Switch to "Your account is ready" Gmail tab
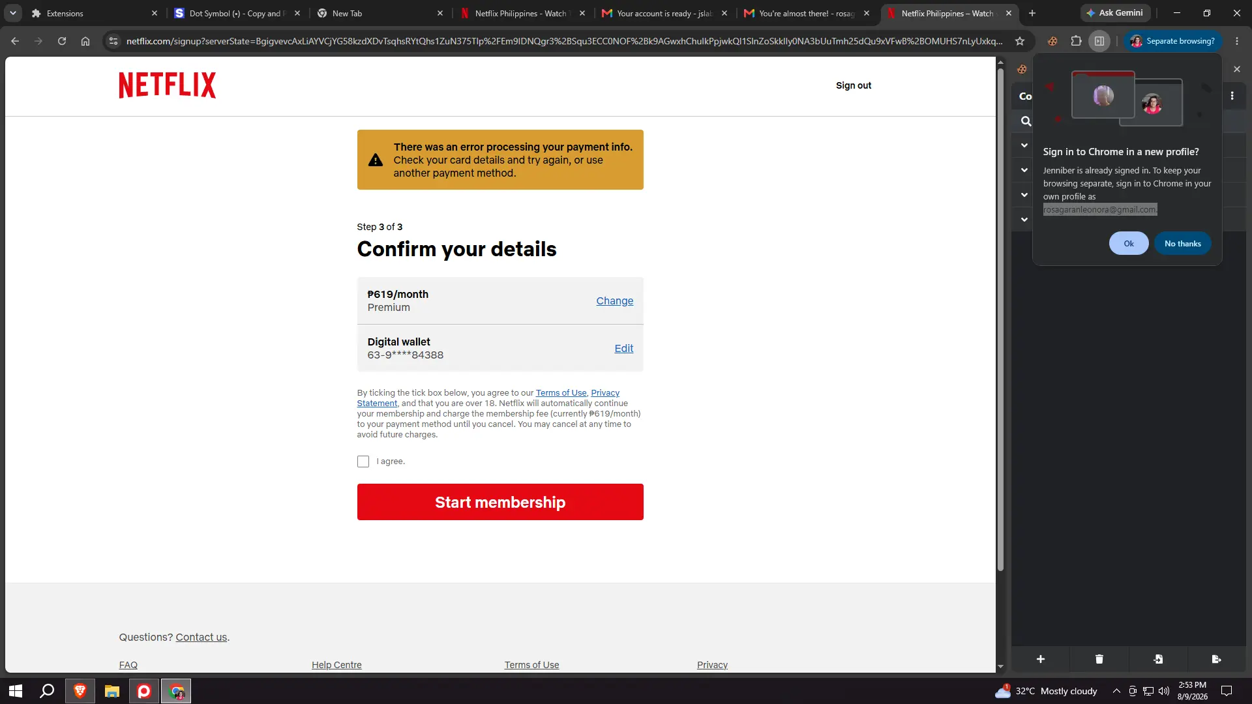This screenshot has height=704, width=1252. point(664,13)
